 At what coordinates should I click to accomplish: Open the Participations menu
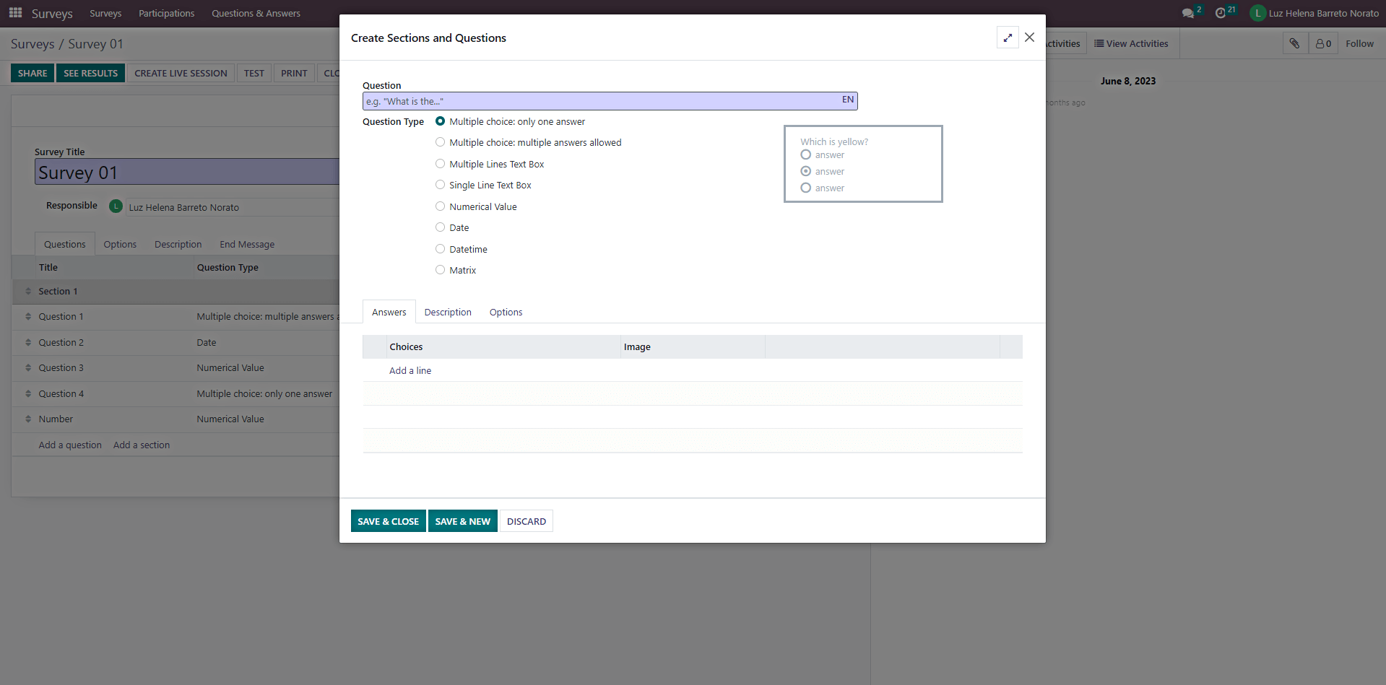coord(166,13)
